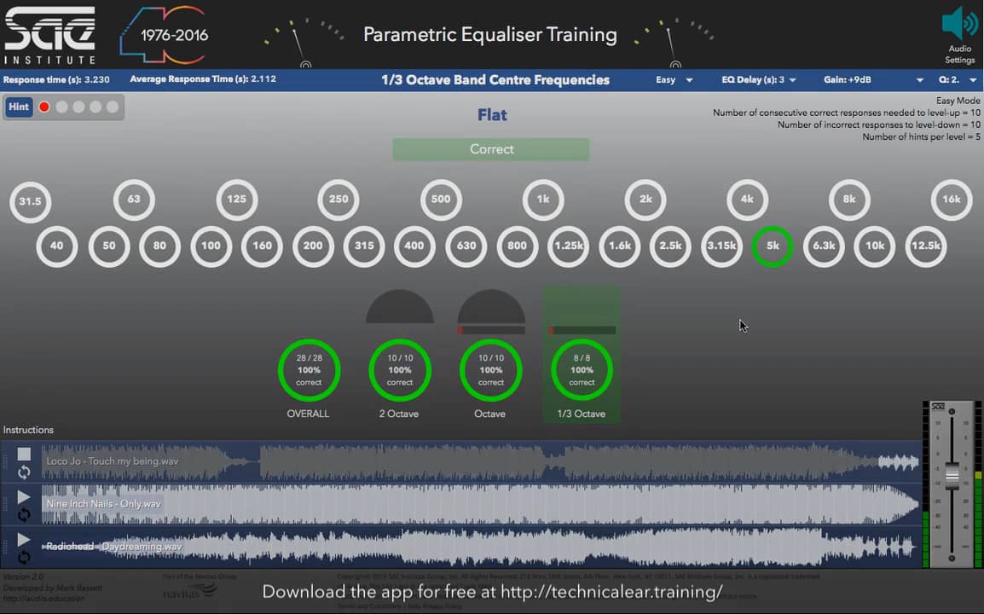
Task: Click the 6.3k band circle
Action: (824, 246)
